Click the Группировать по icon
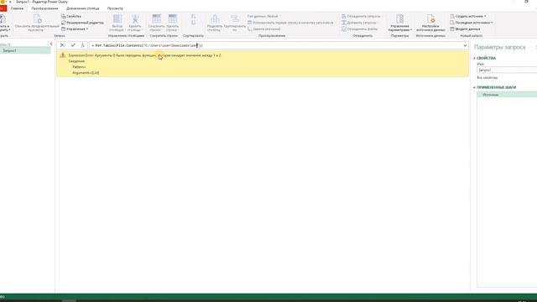537x302 pixels. click(x=235, y=18)
